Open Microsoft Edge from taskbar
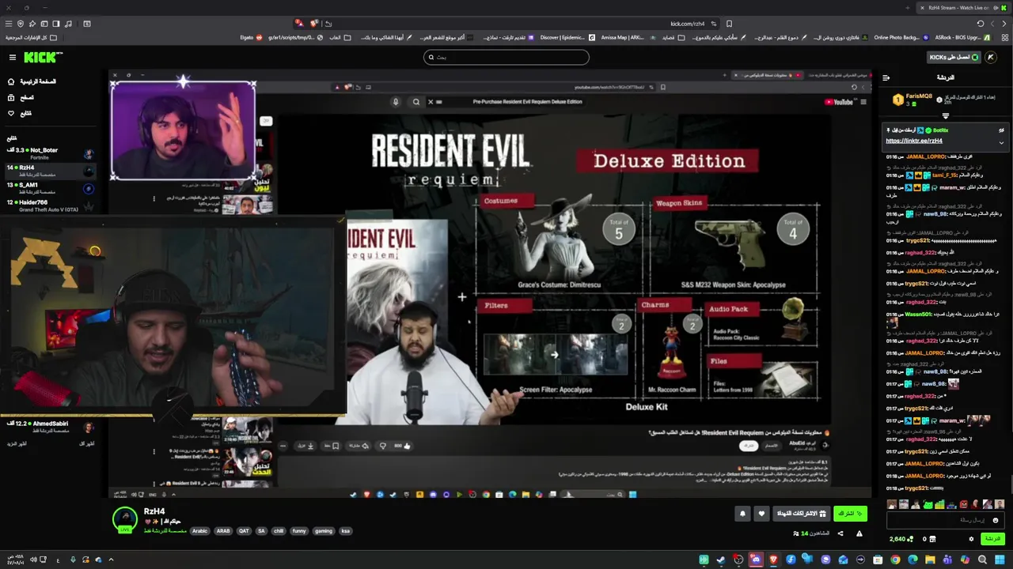Viewport: 1013px width, 569px height. coord(912,560)
